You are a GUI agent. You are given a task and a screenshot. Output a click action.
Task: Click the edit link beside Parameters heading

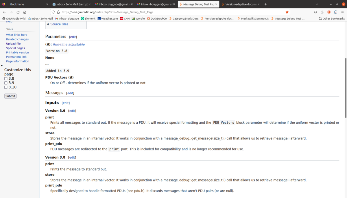click(73, 37)
